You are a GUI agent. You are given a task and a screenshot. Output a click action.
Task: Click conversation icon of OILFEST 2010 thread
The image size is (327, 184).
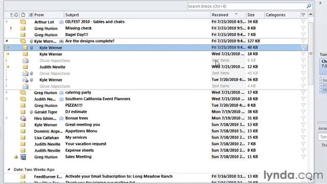(x=23, y=21)
